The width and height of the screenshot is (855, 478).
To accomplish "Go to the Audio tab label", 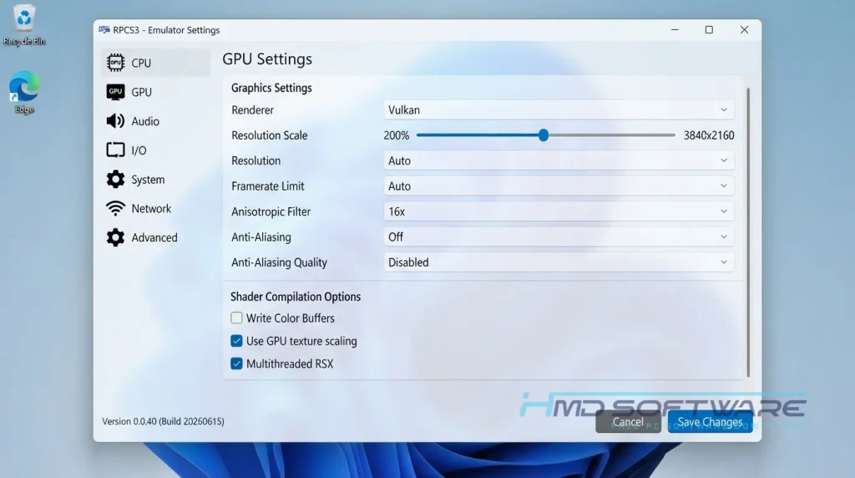I will point(145,121).
